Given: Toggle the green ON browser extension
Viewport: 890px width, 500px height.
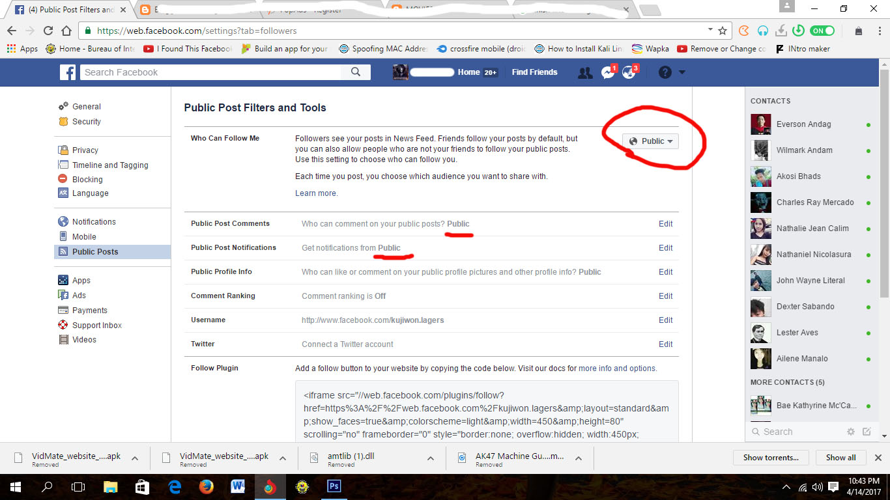Looking at the screenshot, I should click(821, 30).
